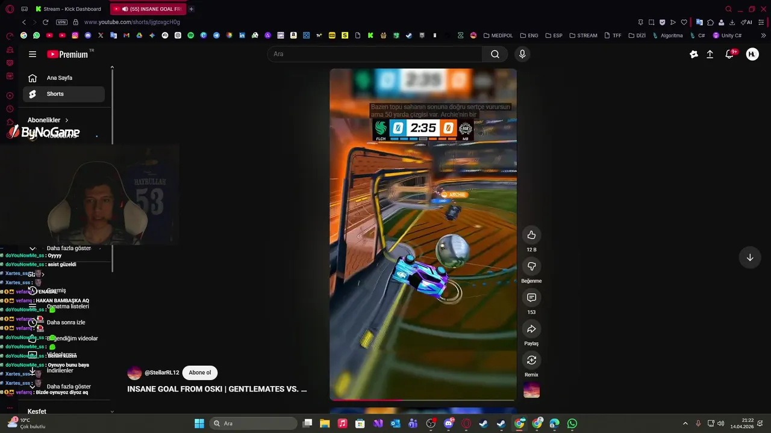Open the Telegram bookmark

coord(216,35)
